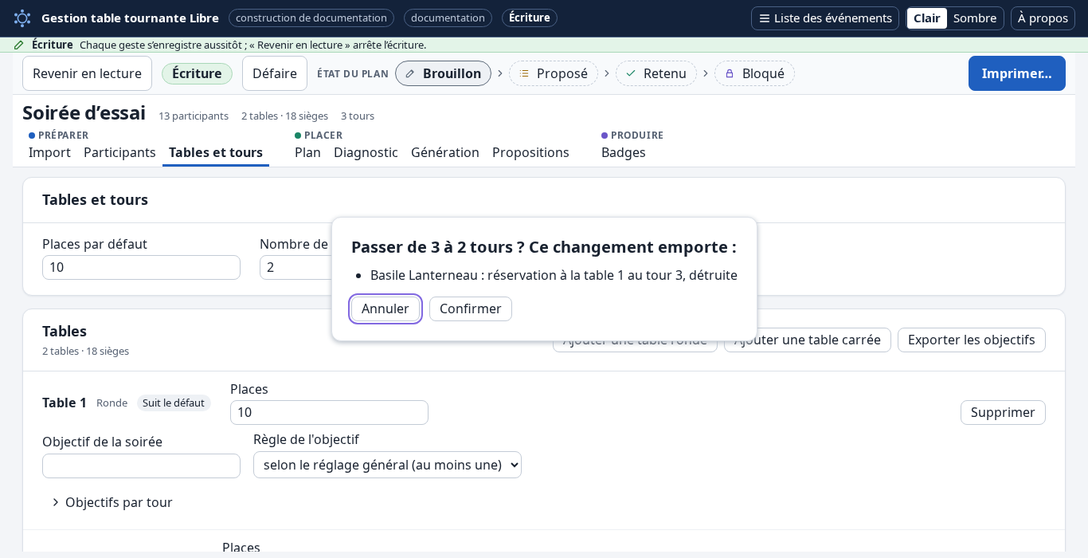Viewport: 1088px width, 558px height.
Task: Select the Brouillon pencil state
Action: point(443,73)
